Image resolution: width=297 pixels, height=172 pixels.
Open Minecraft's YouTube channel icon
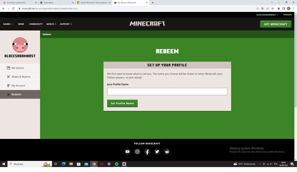pyautogui.click(x=128, y=151)
